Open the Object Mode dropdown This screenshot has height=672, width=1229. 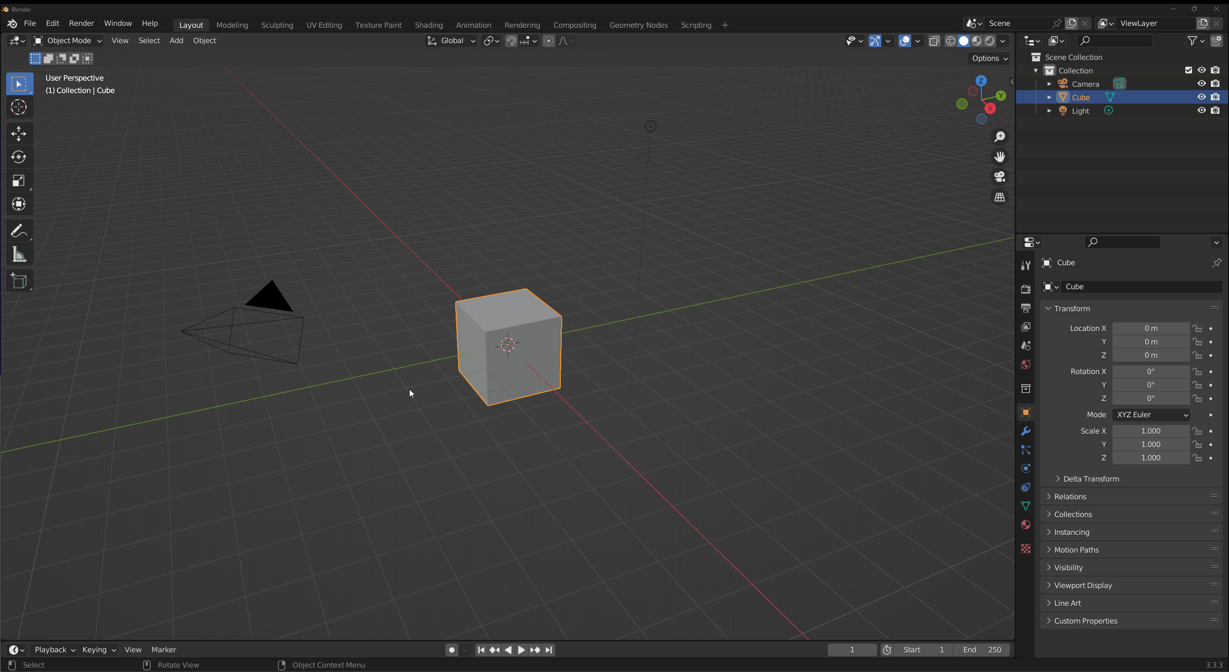[68, 41]
